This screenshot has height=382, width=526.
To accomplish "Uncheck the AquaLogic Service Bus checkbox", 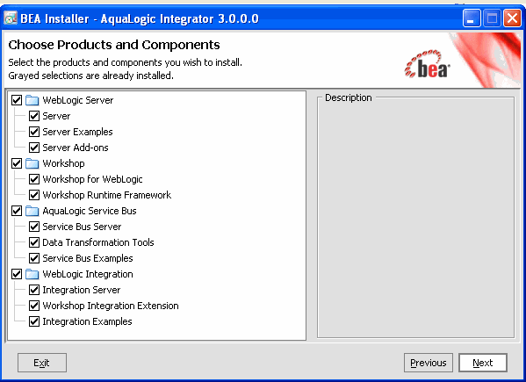I will click(x=17, y=211).
